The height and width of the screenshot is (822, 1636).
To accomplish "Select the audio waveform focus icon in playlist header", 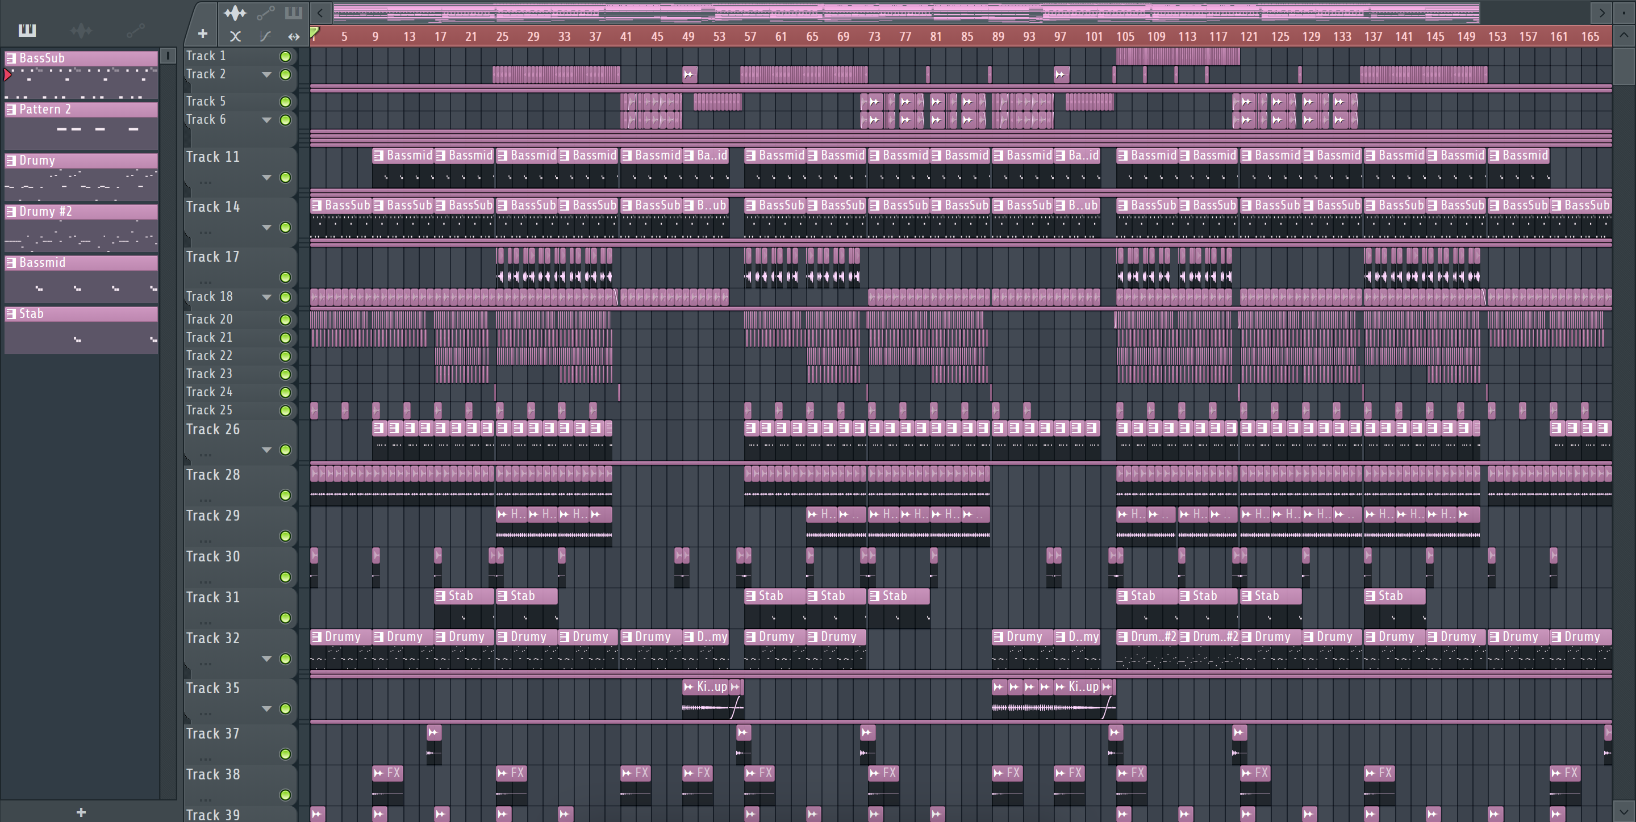I will click(x=235, y=12).
